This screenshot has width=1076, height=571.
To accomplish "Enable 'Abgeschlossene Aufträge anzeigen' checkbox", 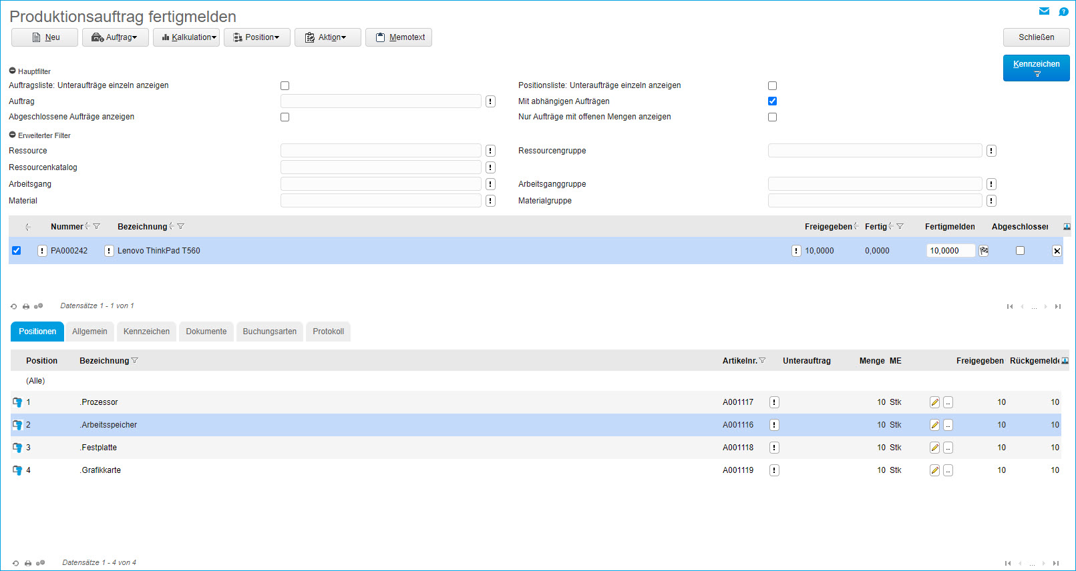I will (285, 117).
